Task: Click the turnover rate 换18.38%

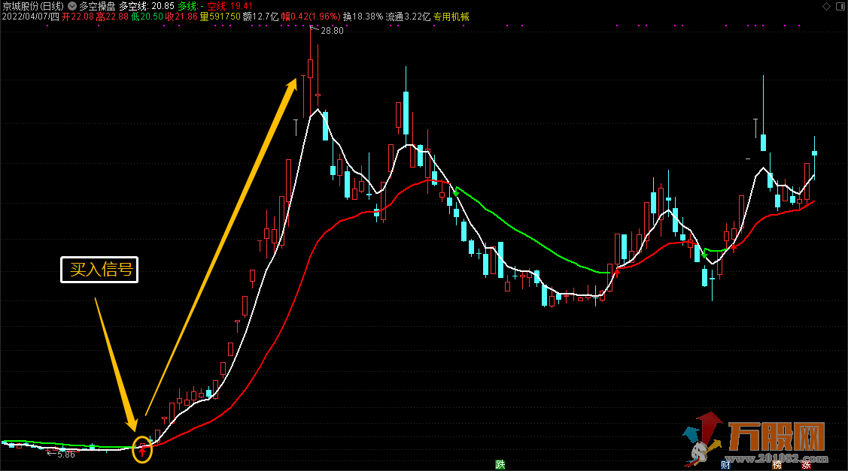Action: pos(363,17)
